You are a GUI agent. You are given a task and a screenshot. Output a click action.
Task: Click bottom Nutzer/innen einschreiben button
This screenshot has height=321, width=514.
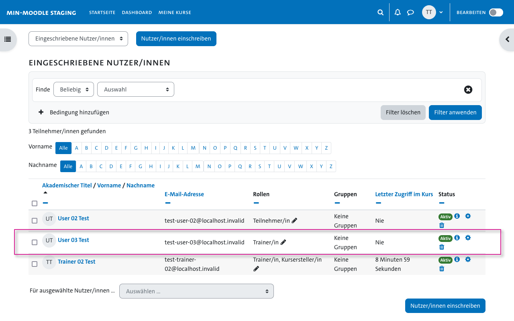pyautogui.click(x=445, y=306)
